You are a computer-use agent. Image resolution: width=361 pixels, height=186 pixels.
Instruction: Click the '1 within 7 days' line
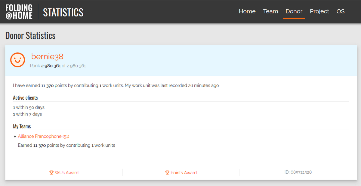pyautogui.click(x=27, y=114)
